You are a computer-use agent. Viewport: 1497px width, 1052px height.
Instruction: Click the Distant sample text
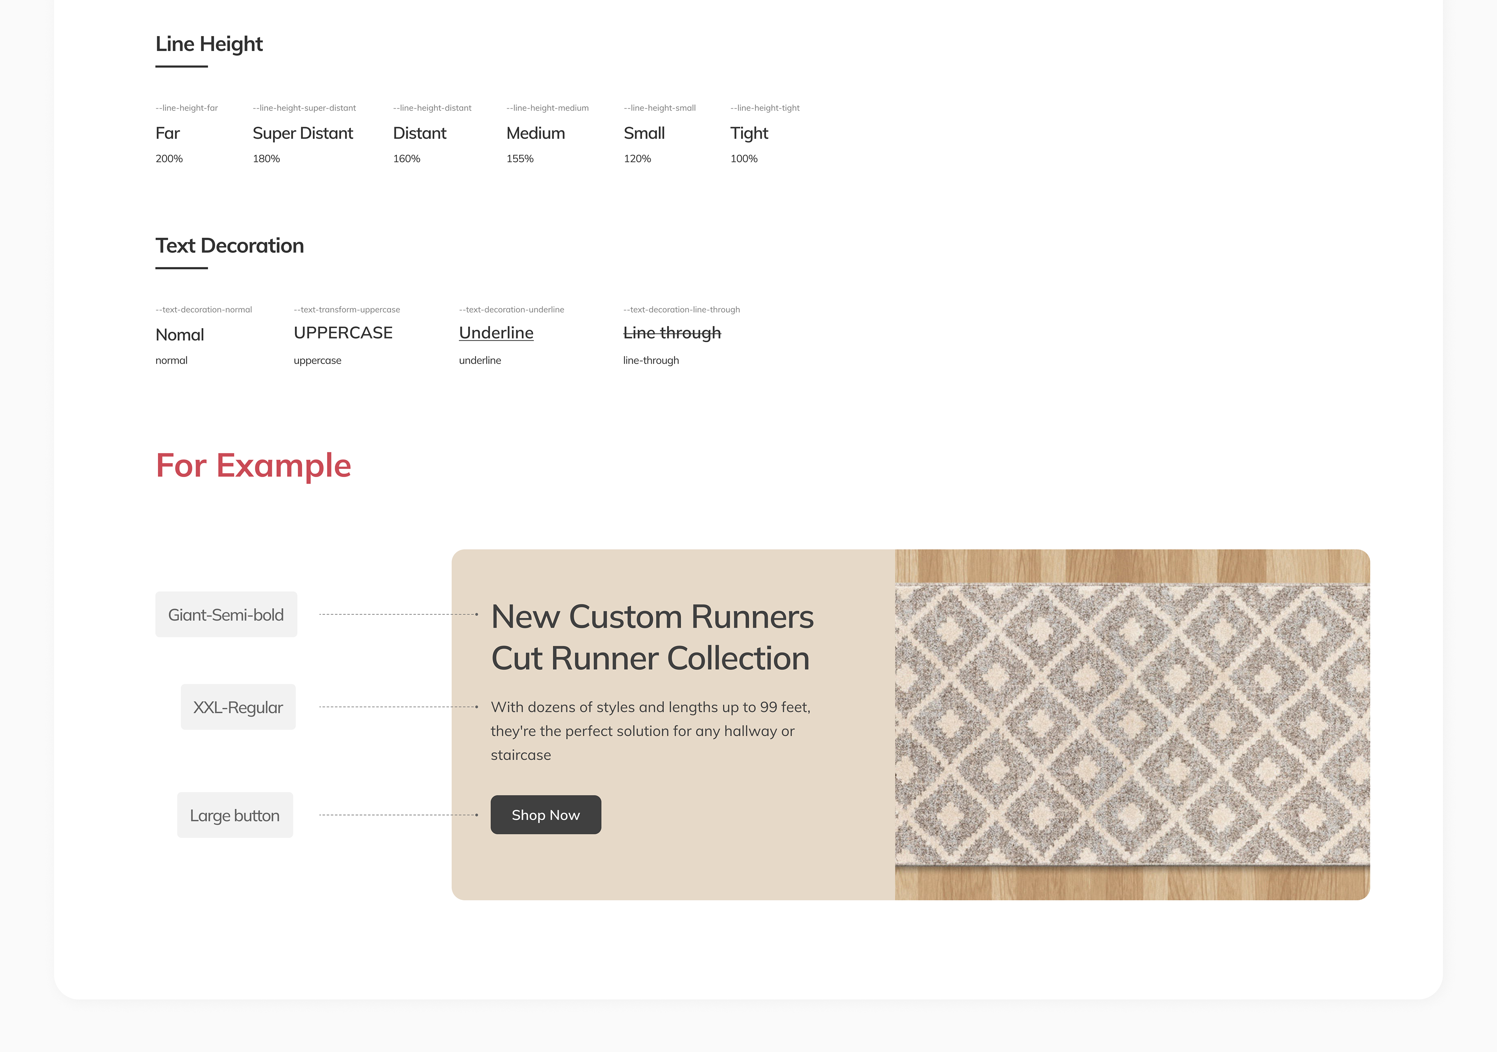tap(420, 134)
